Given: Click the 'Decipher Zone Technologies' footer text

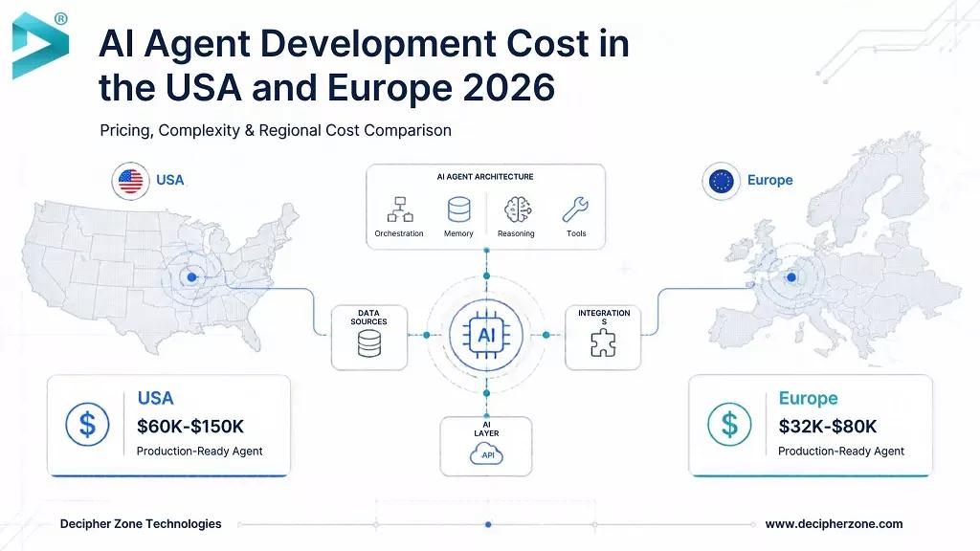Looking at the screenshot, I should tap(141, 524).
